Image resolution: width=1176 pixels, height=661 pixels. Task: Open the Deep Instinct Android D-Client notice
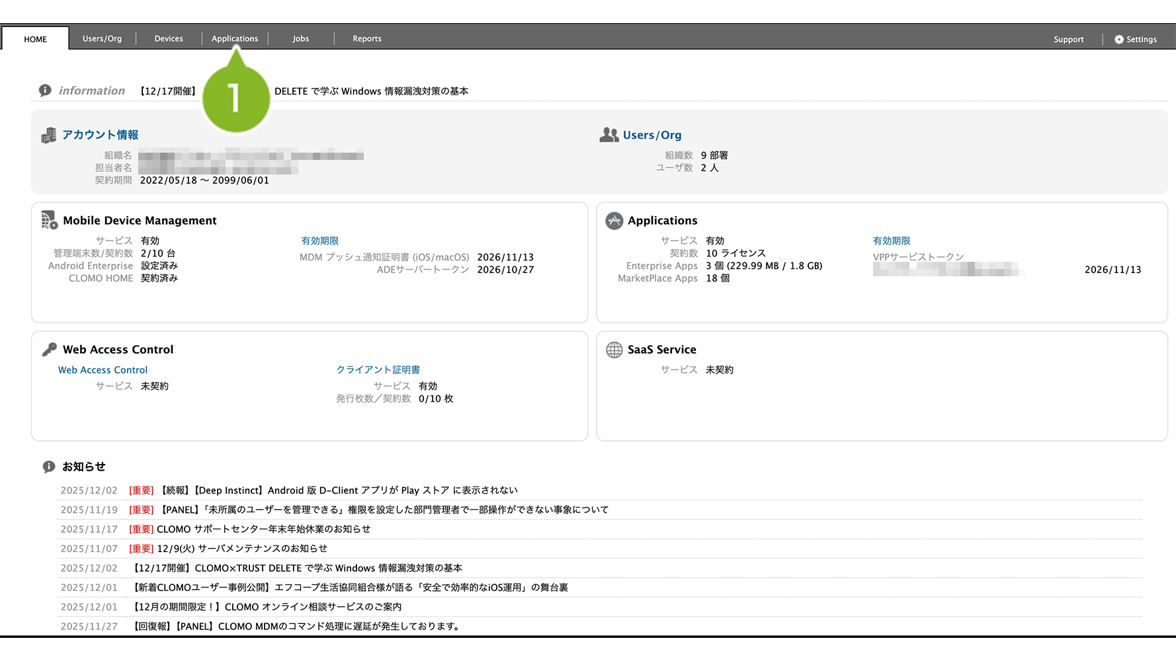(x=339, y=490)
